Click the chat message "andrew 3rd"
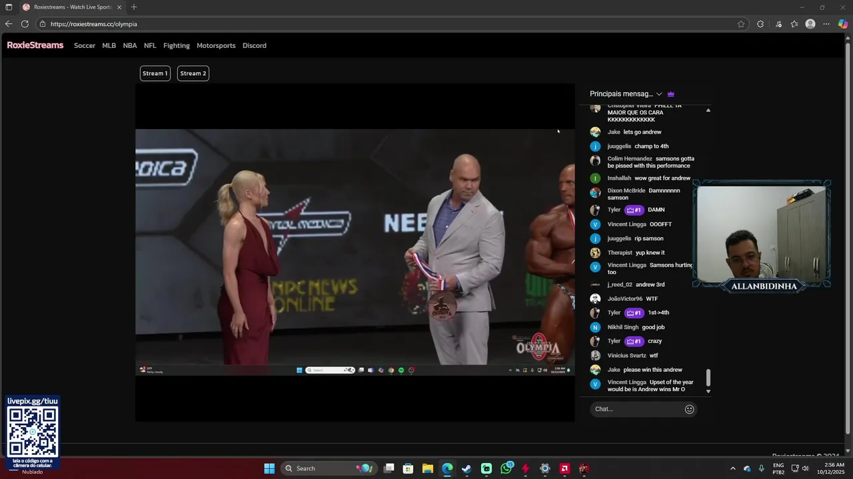The height and width of the screenshot is (479, 853). click(x=650, y=285)
